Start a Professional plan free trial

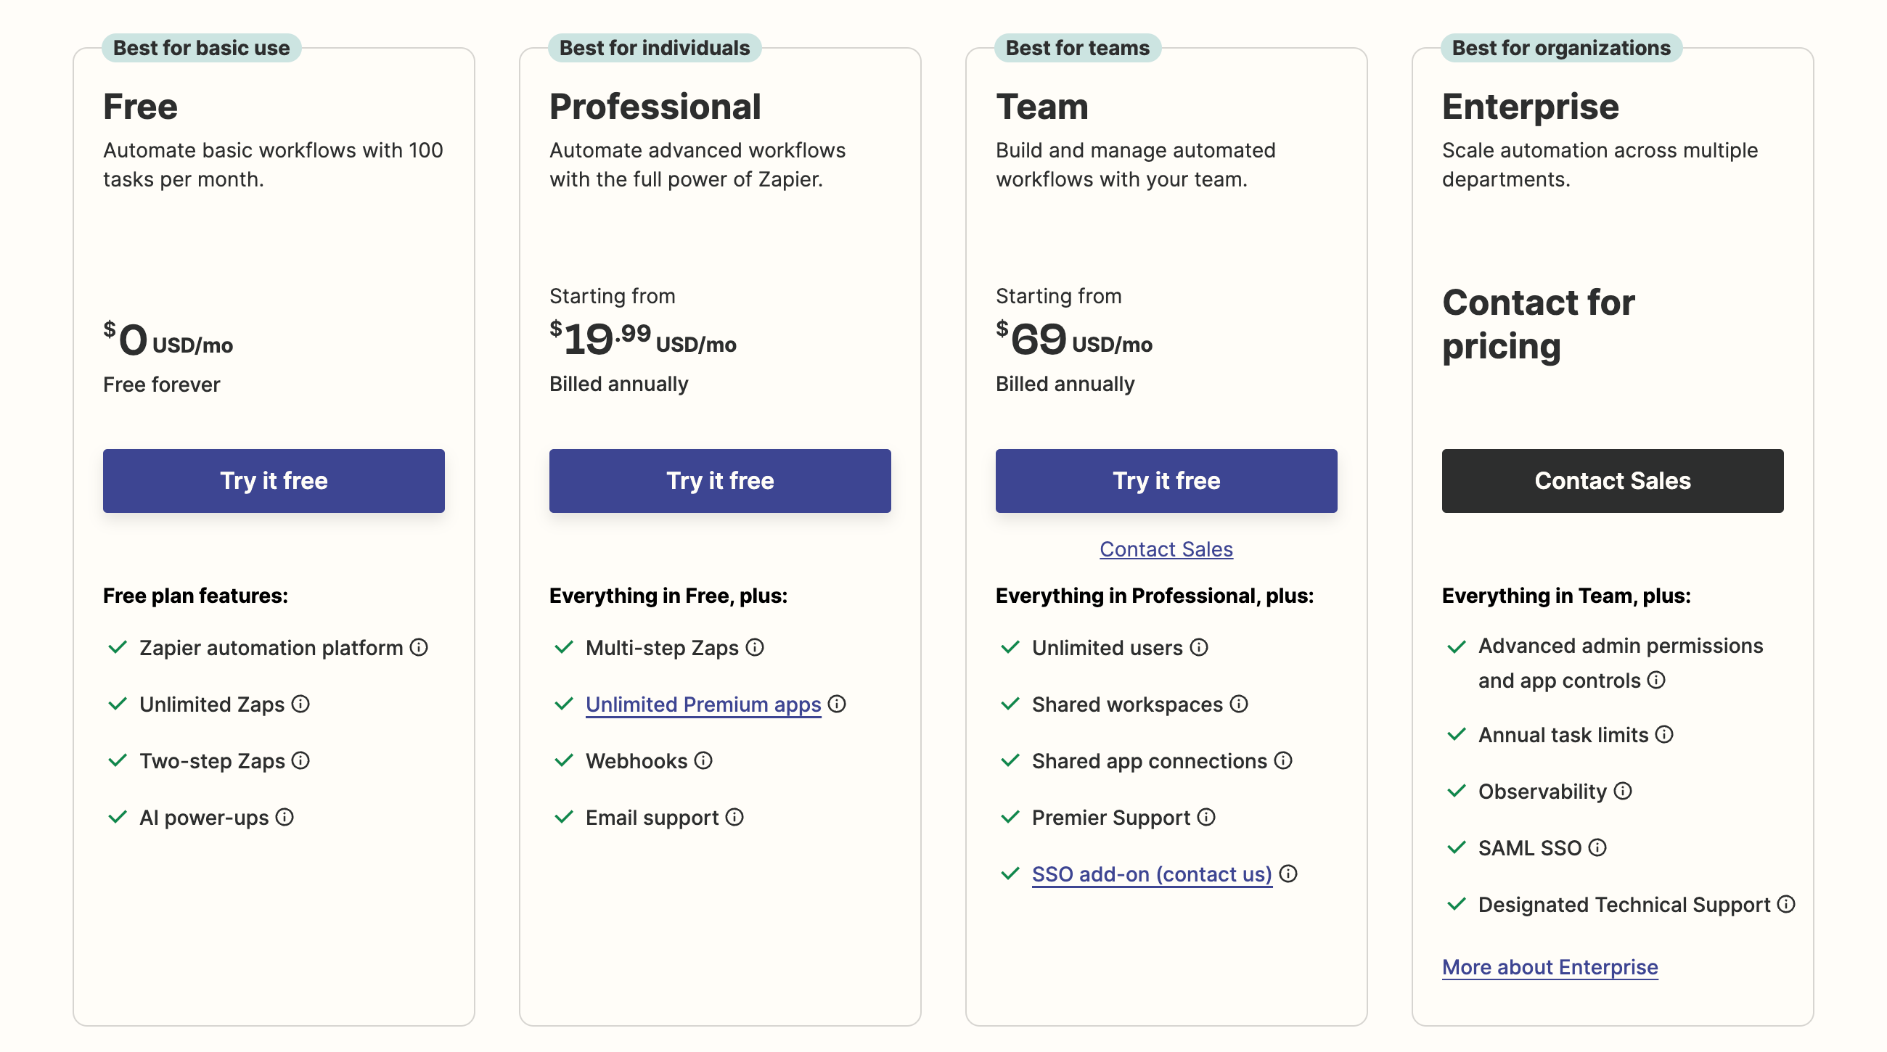pyautogui.click(x=720, y=480)
